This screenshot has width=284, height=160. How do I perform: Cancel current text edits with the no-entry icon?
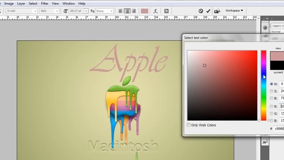(x=201, y=11)
